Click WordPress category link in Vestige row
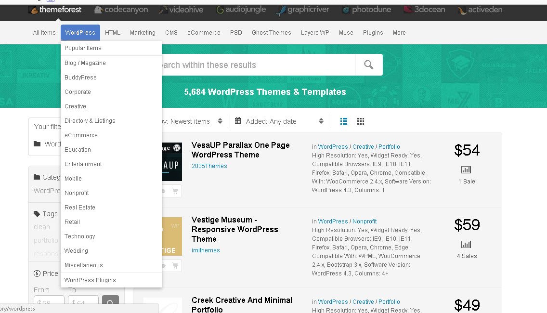547x313 pixels. [333, 222]
